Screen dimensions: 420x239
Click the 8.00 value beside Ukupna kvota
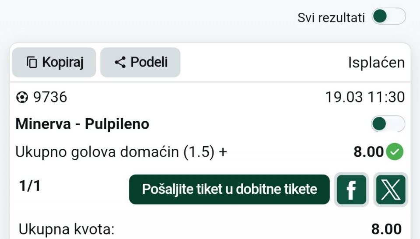386,229
